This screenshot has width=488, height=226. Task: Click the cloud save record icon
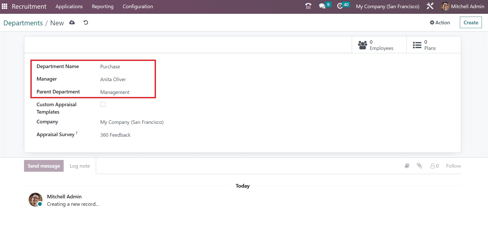(x=72, y=23)
